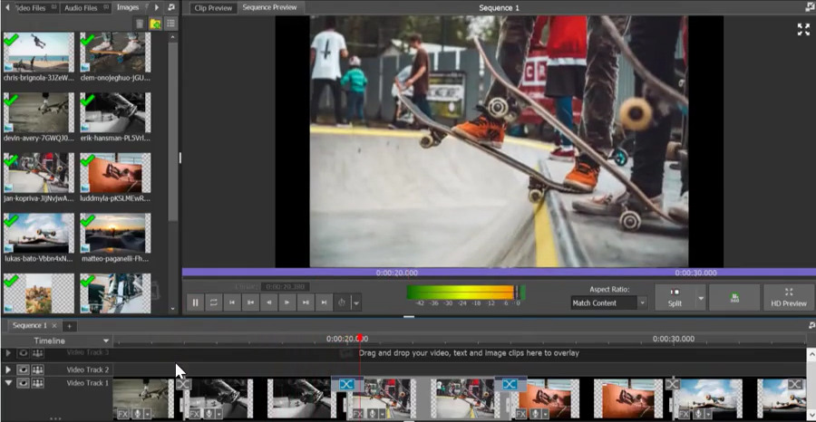This screenshot has height=422, width=816.
Task: Select lukas-bato image thumbnail
Action: pyautogui.click(x=38, y=233)
